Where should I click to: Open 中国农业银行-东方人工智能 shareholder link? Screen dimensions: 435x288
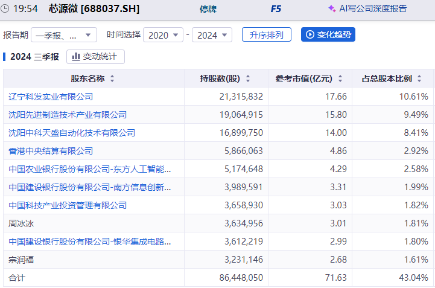click(x=90, y=169)
